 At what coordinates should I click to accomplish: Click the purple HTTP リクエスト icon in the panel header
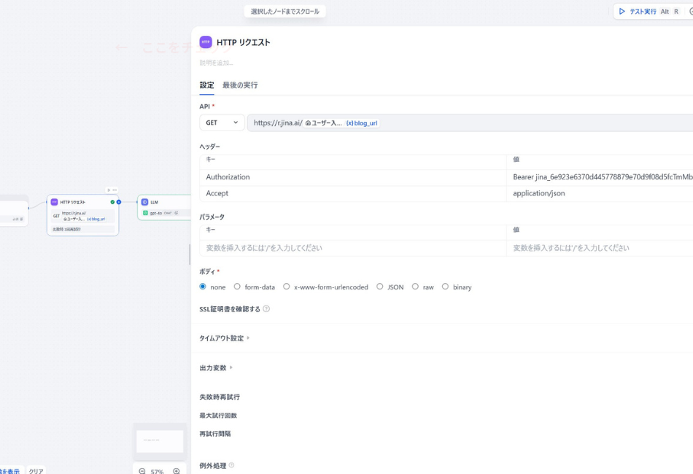point(205,42)
